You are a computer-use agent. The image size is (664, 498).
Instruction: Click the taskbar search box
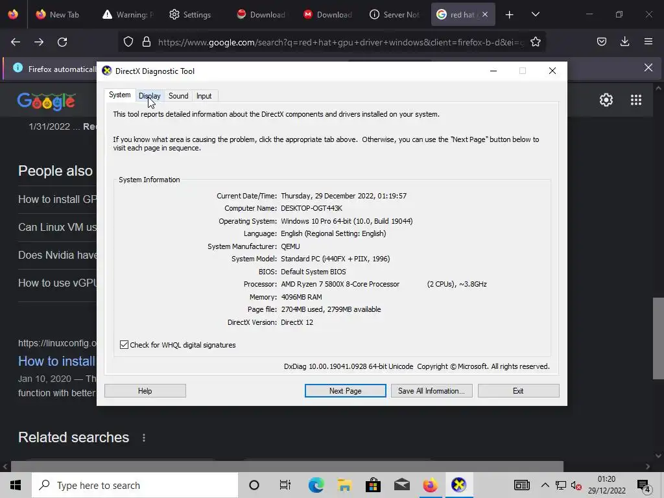click(135, 485)
